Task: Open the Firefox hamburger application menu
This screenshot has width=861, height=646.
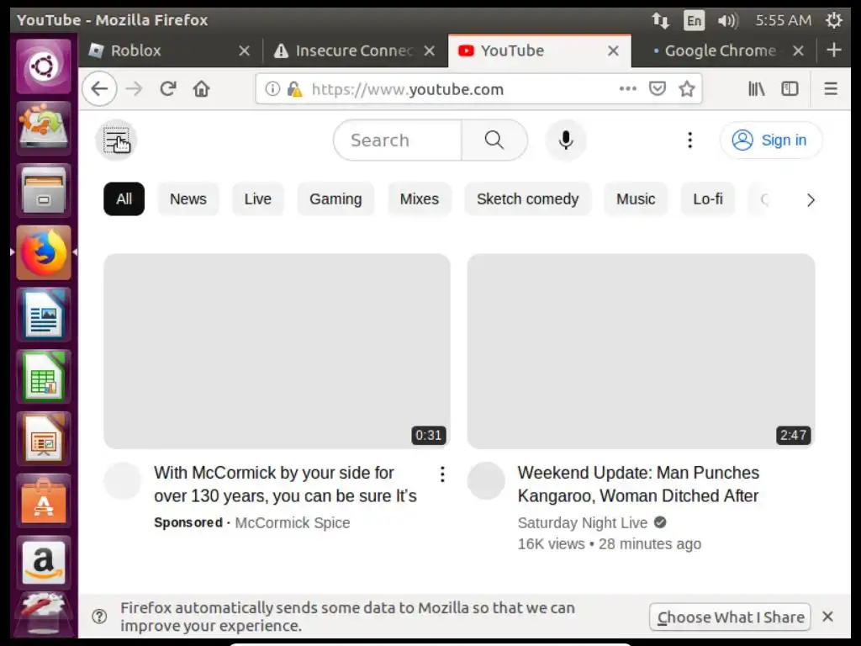Action: [830, 88]
